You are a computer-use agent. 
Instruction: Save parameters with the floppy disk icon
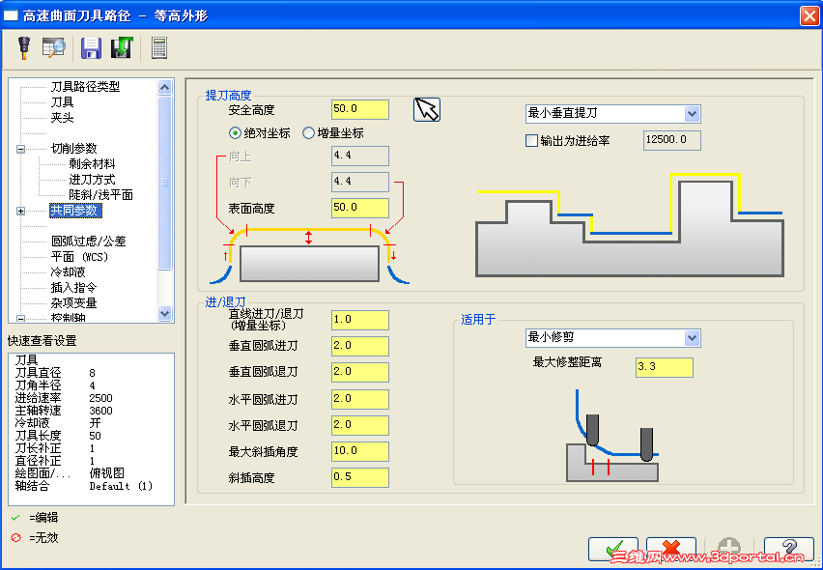click(x=92, y=47)
